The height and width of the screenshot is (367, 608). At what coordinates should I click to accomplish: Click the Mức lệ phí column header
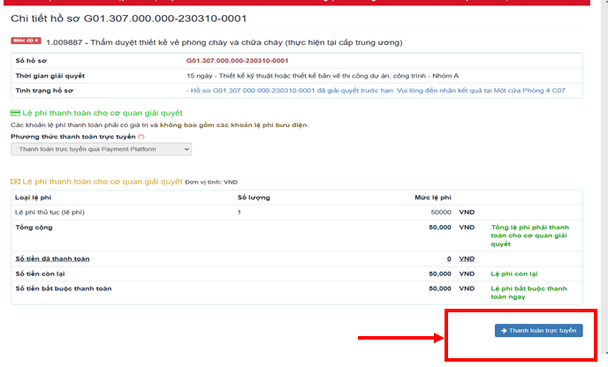(x=432, y=198)
